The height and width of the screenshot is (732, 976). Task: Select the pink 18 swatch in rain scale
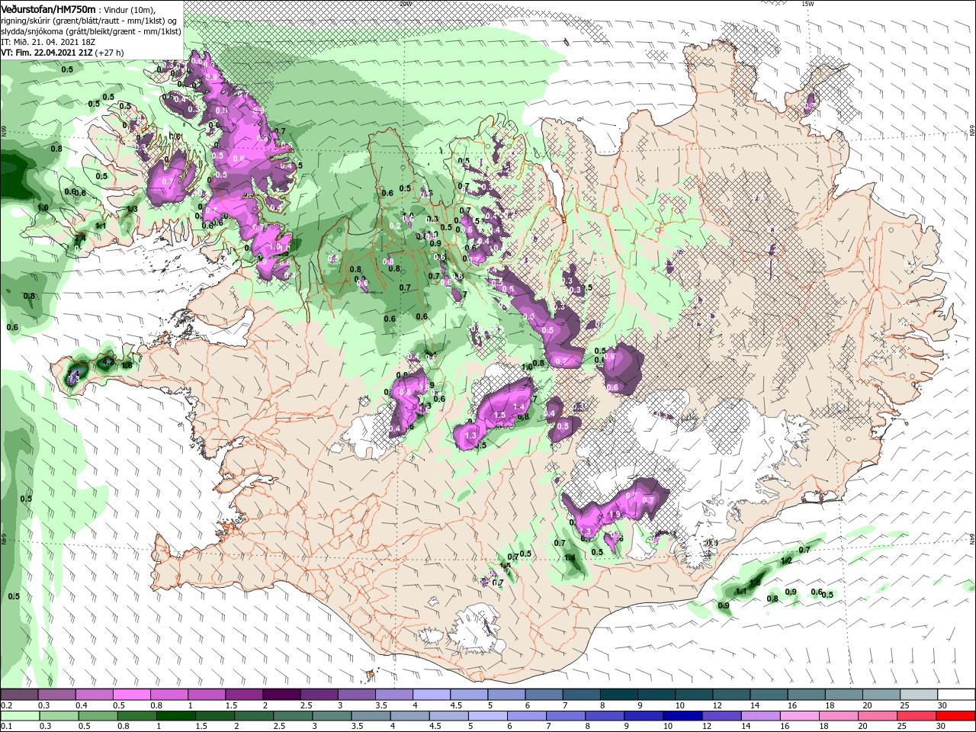(x=836, y=716)
